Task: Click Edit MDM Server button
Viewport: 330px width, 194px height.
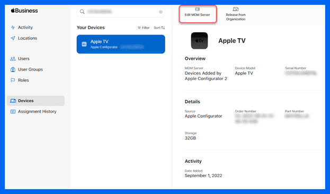Action: (x=198, y=14)
